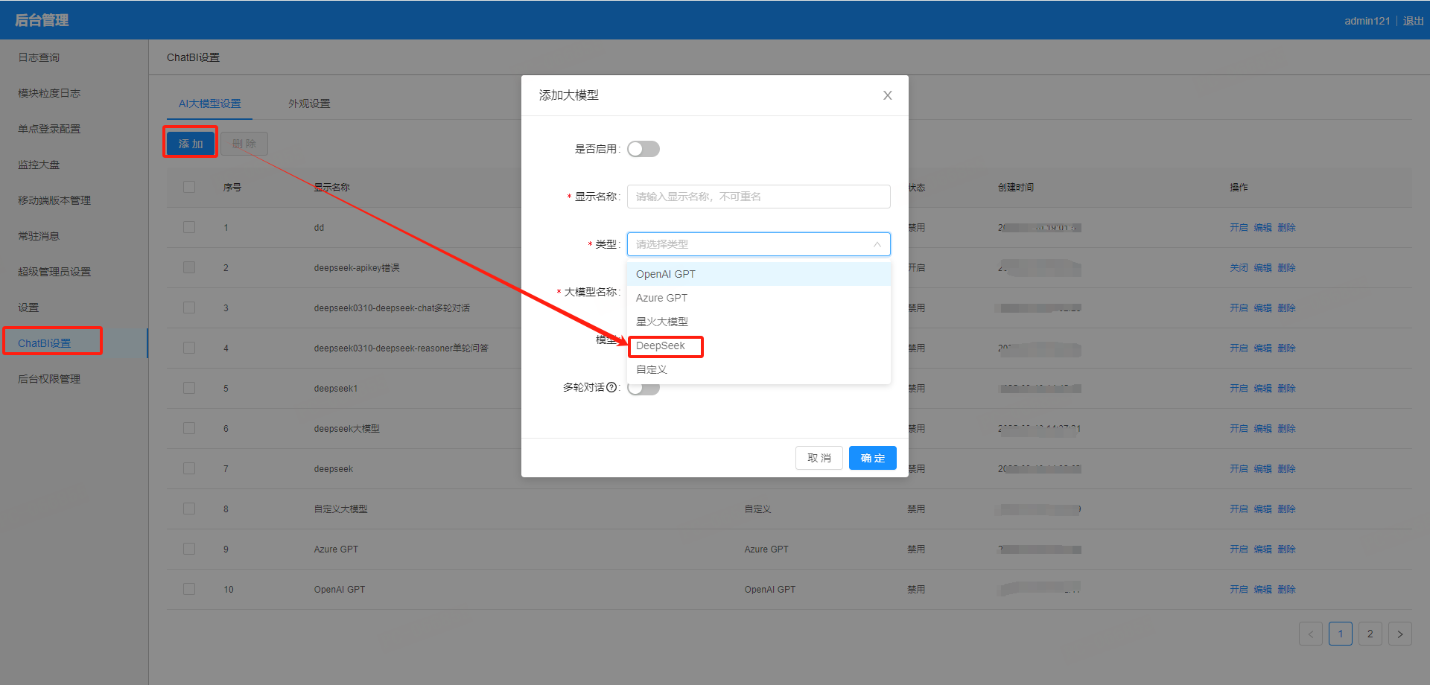Screen dimensions: 1430x685
Task: Switch to the 外观设置 tab
Action: (x=309, y=103)
